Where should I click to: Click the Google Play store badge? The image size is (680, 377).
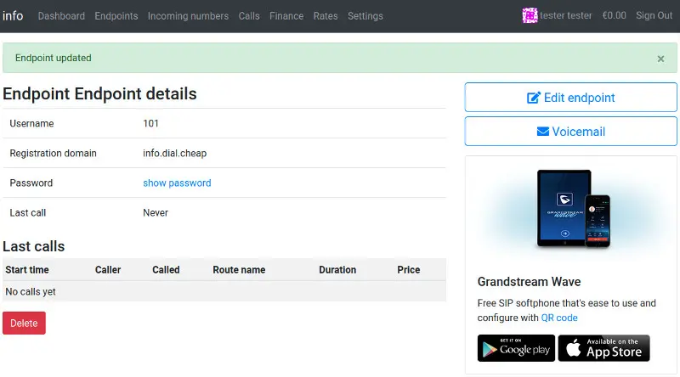click(x=516, y=348)
